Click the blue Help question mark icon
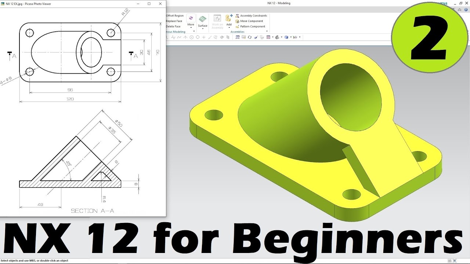 466,9
